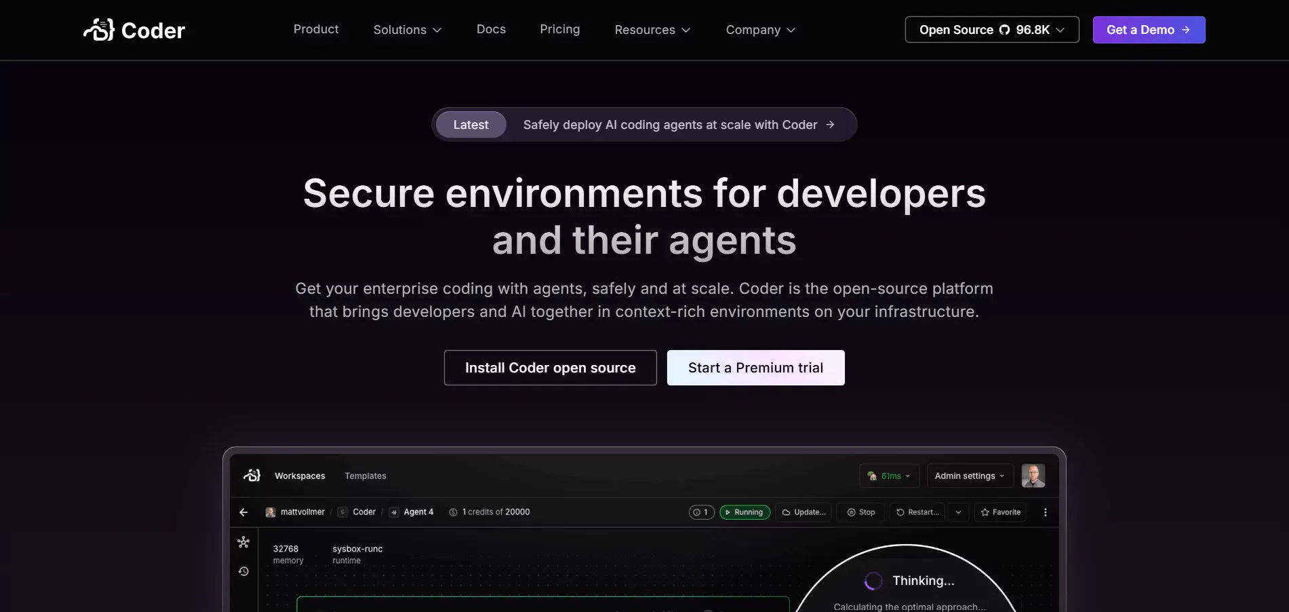Viewport: 1289px width, 612px height.
Task: Select the Coder breadcrumb
Action: coord(357,512)
